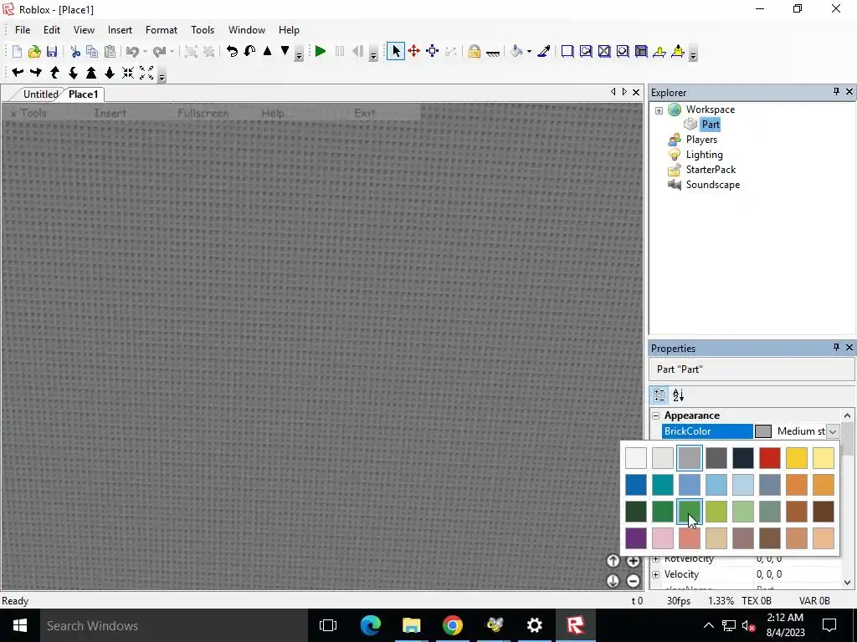Start the simulation with the green Play button
This screenshot has height=642, width=857.
(x=321, y=51)
